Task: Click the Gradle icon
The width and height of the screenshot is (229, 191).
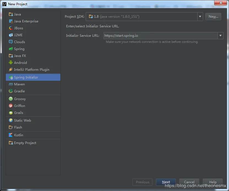Action: tap(11, 91)
